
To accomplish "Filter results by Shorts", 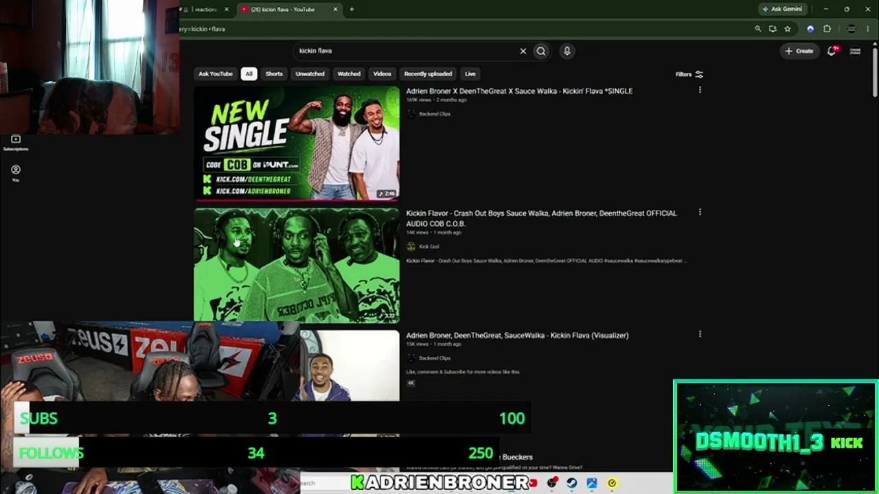I will click(x=274, y=74).
